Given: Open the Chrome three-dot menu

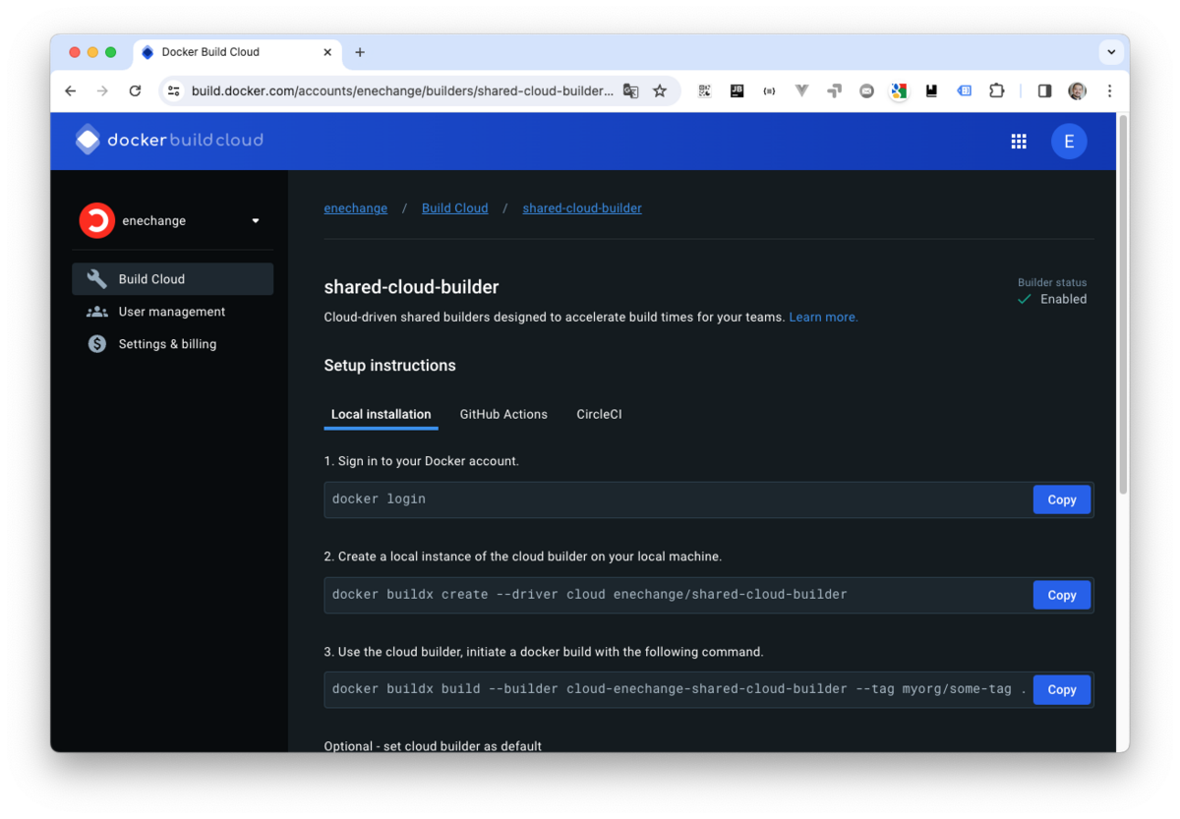Looking at the screenshot, I should [x=1109, y=90].
